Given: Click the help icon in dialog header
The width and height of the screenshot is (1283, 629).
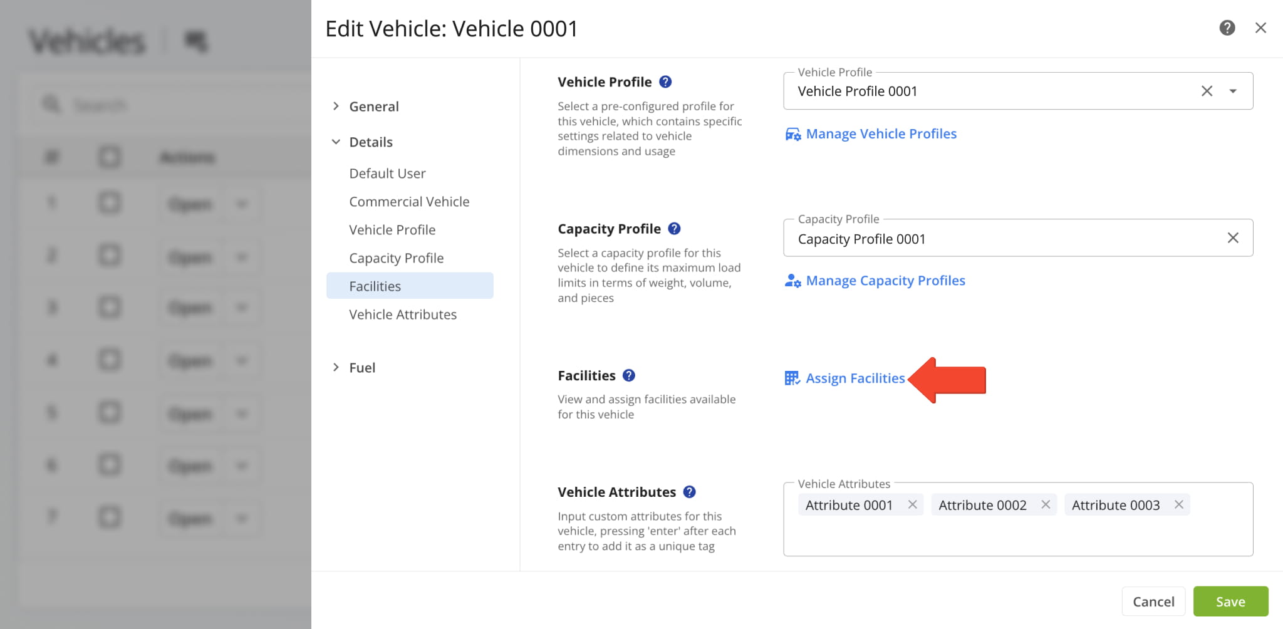Looking at the screenshot, I should pos(1227,28).
